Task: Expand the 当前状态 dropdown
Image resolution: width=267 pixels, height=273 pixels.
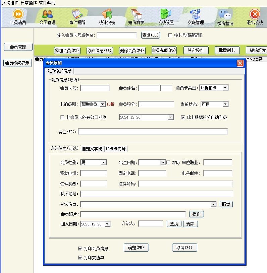Action: pos(225,104)
